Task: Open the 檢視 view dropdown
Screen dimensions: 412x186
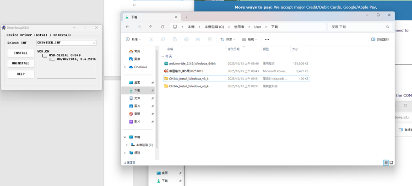Action: [249, 39]
